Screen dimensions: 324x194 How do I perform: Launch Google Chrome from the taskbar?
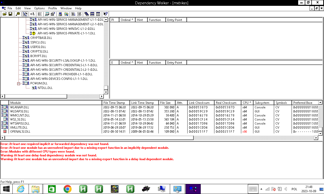pyautogui.click(x=67, y=189)
